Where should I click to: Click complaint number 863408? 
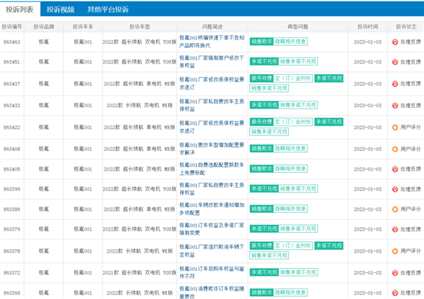point(12,149)
